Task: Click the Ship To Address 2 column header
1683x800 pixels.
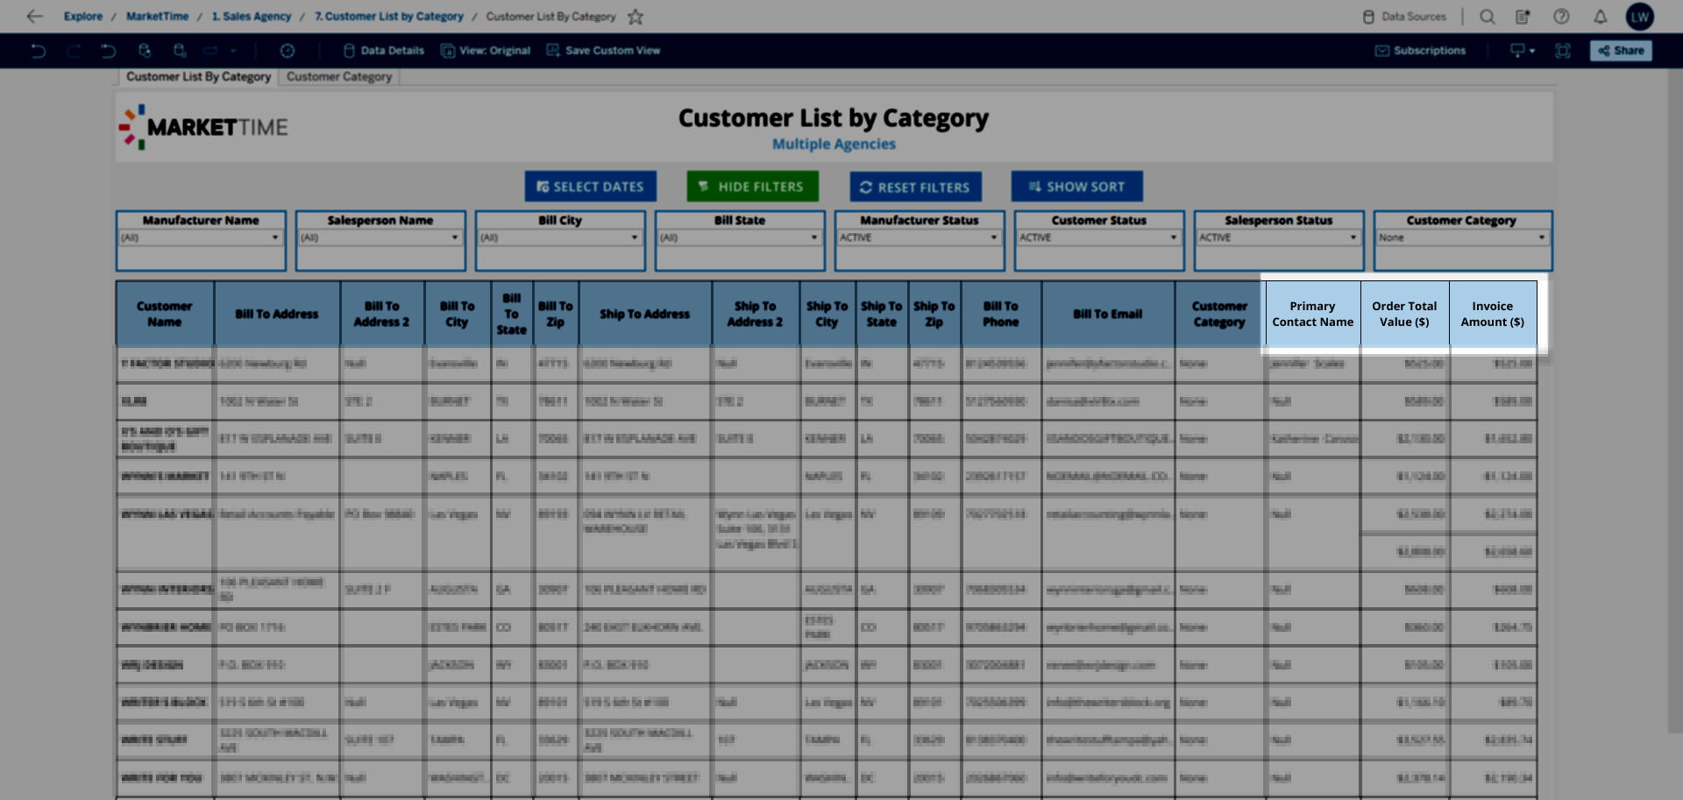Action: (756, 314)
